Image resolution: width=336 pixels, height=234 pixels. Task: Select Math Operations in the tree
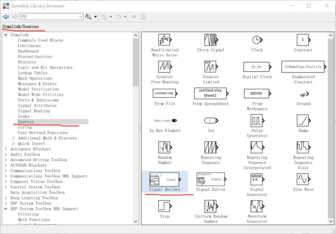(x=35, y=79)
